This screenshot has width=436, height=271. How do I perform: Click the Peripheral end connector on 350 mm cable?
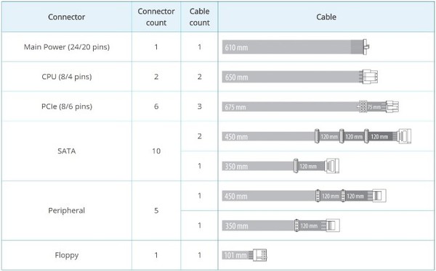click(333, 225)
